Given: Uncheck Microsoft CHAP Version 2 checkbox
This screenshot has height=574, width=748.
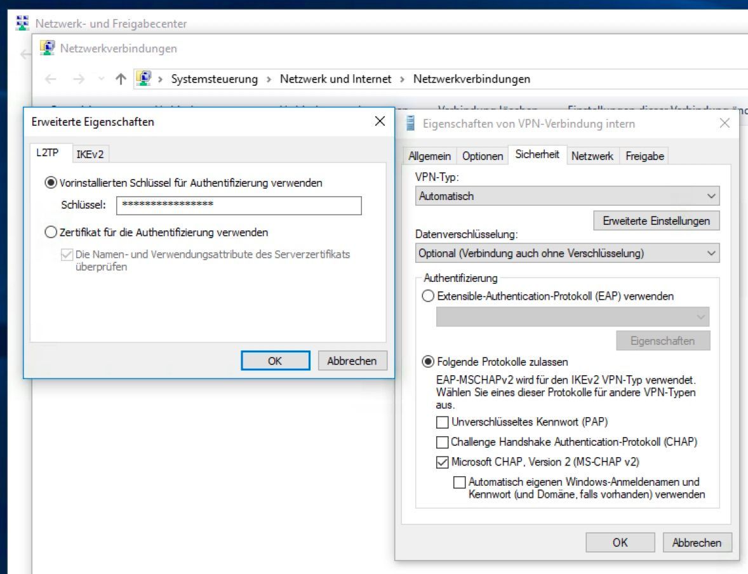Looking at the screenshot, I should [442, 462].
